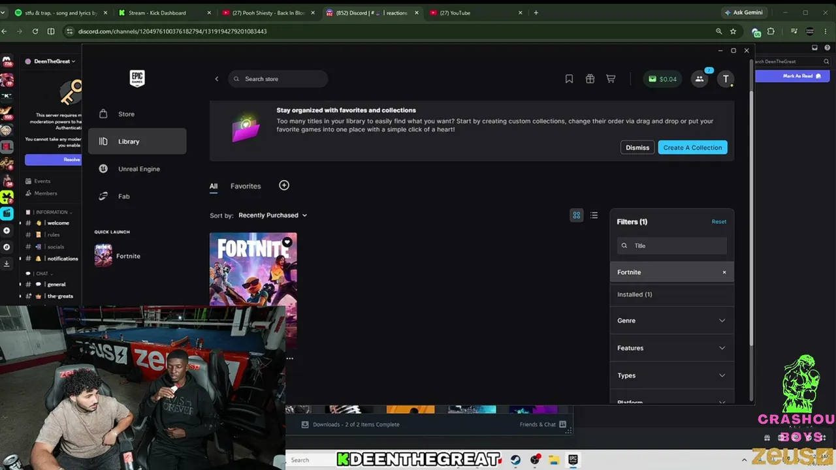Click the Search store field
Viewport: 836px width, 470px height.
click(278, 79)
